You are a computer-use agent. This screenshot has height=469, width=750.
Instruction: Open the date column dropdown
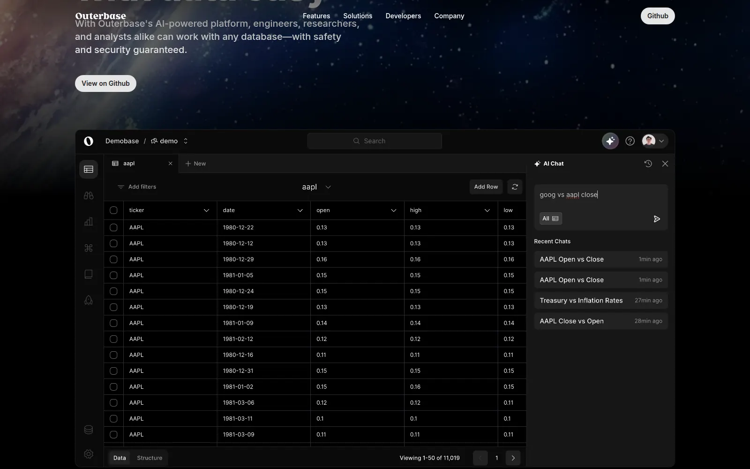(x=300, y=210)
